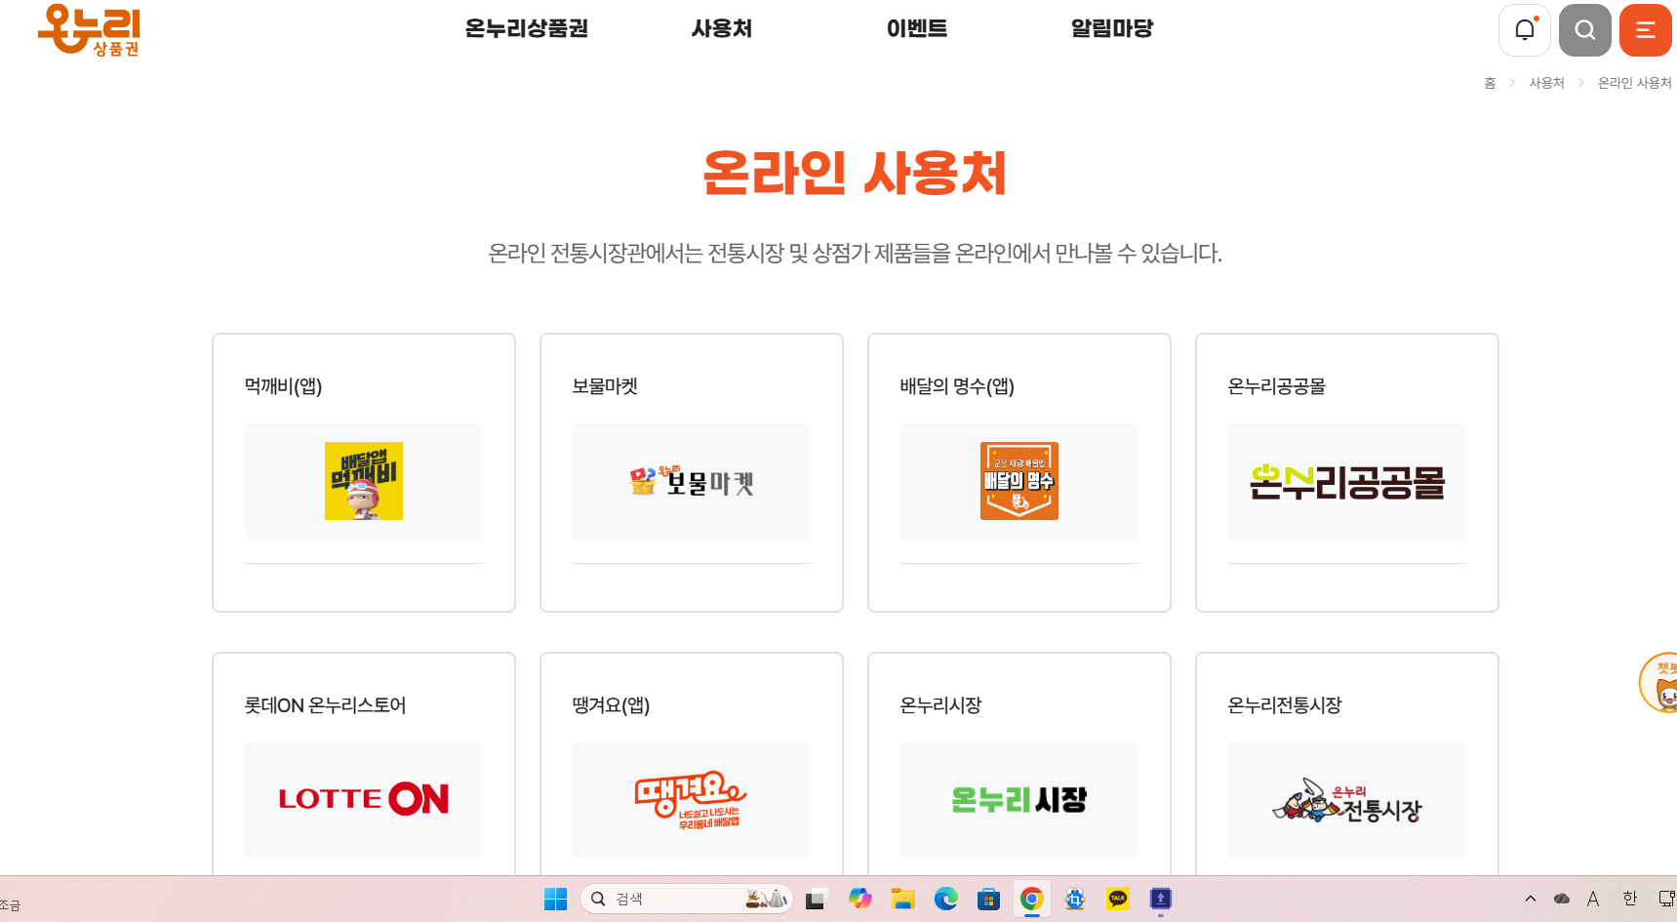1677x922 pixels.
Task: Open the orange hamburger menu
Action: (1646, 30)
